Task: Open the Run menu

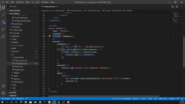Action: [38, 2]
